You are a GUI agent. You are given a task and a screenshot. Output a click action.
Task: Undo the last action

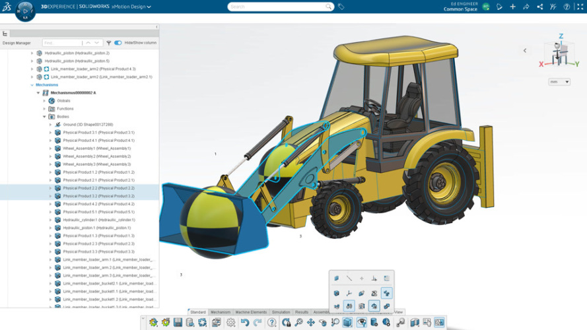coord(245,322)
